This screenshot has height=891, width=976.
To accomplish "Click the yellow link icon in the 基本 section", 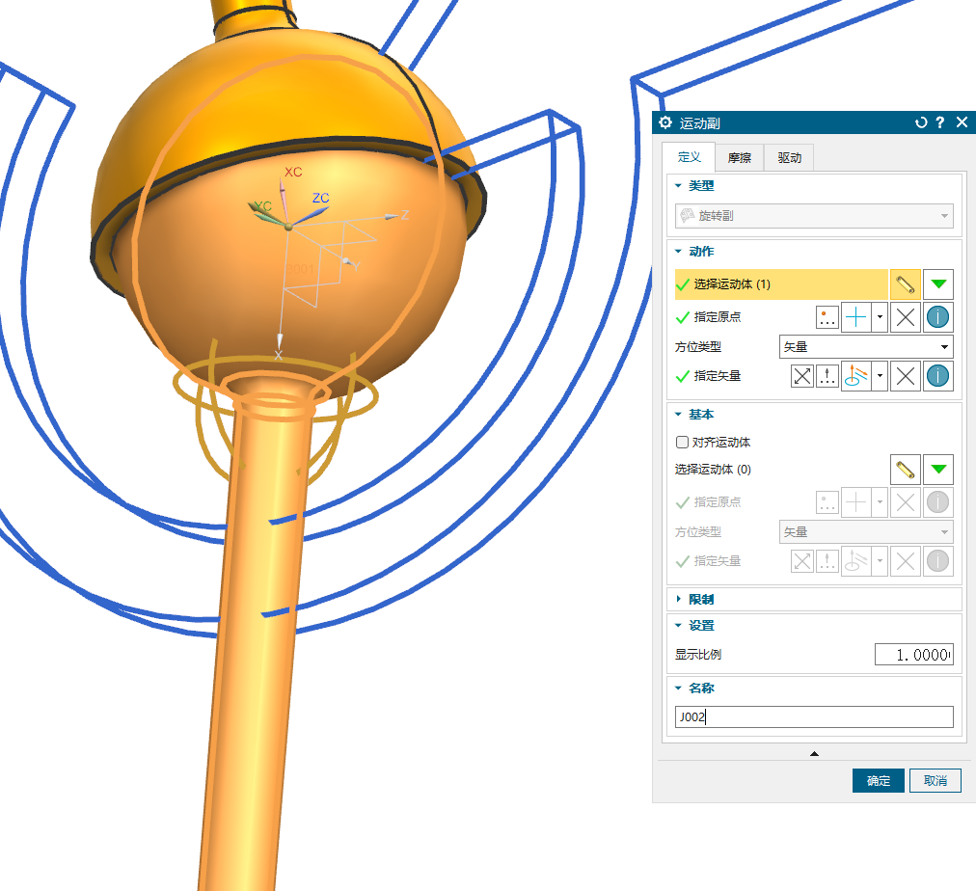I will [x=904, y=470].
